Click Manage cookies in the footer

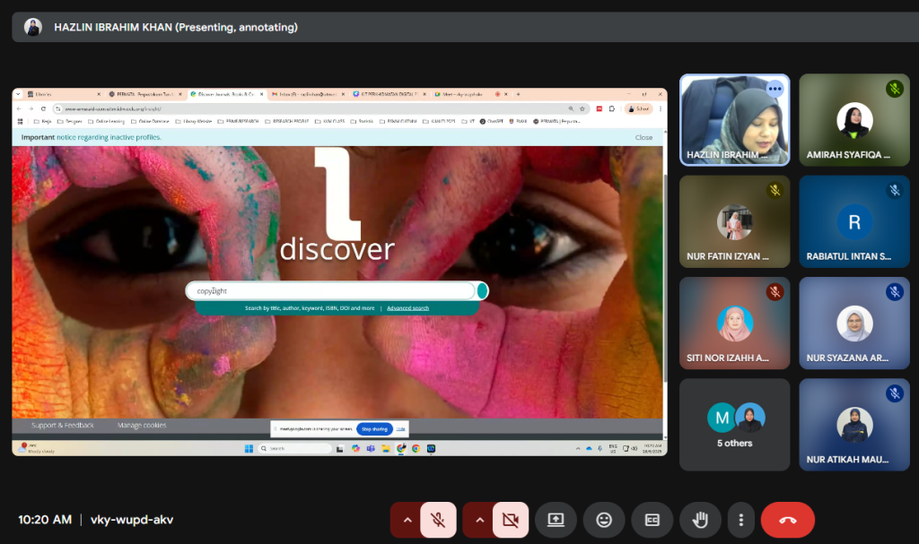point(142,425)
